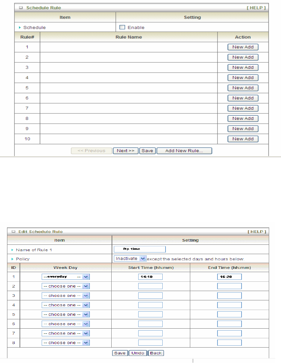The height and width of the screenshot is (363, 281).
Task: Click the Rule Name column header
Action: pos(129,37)
